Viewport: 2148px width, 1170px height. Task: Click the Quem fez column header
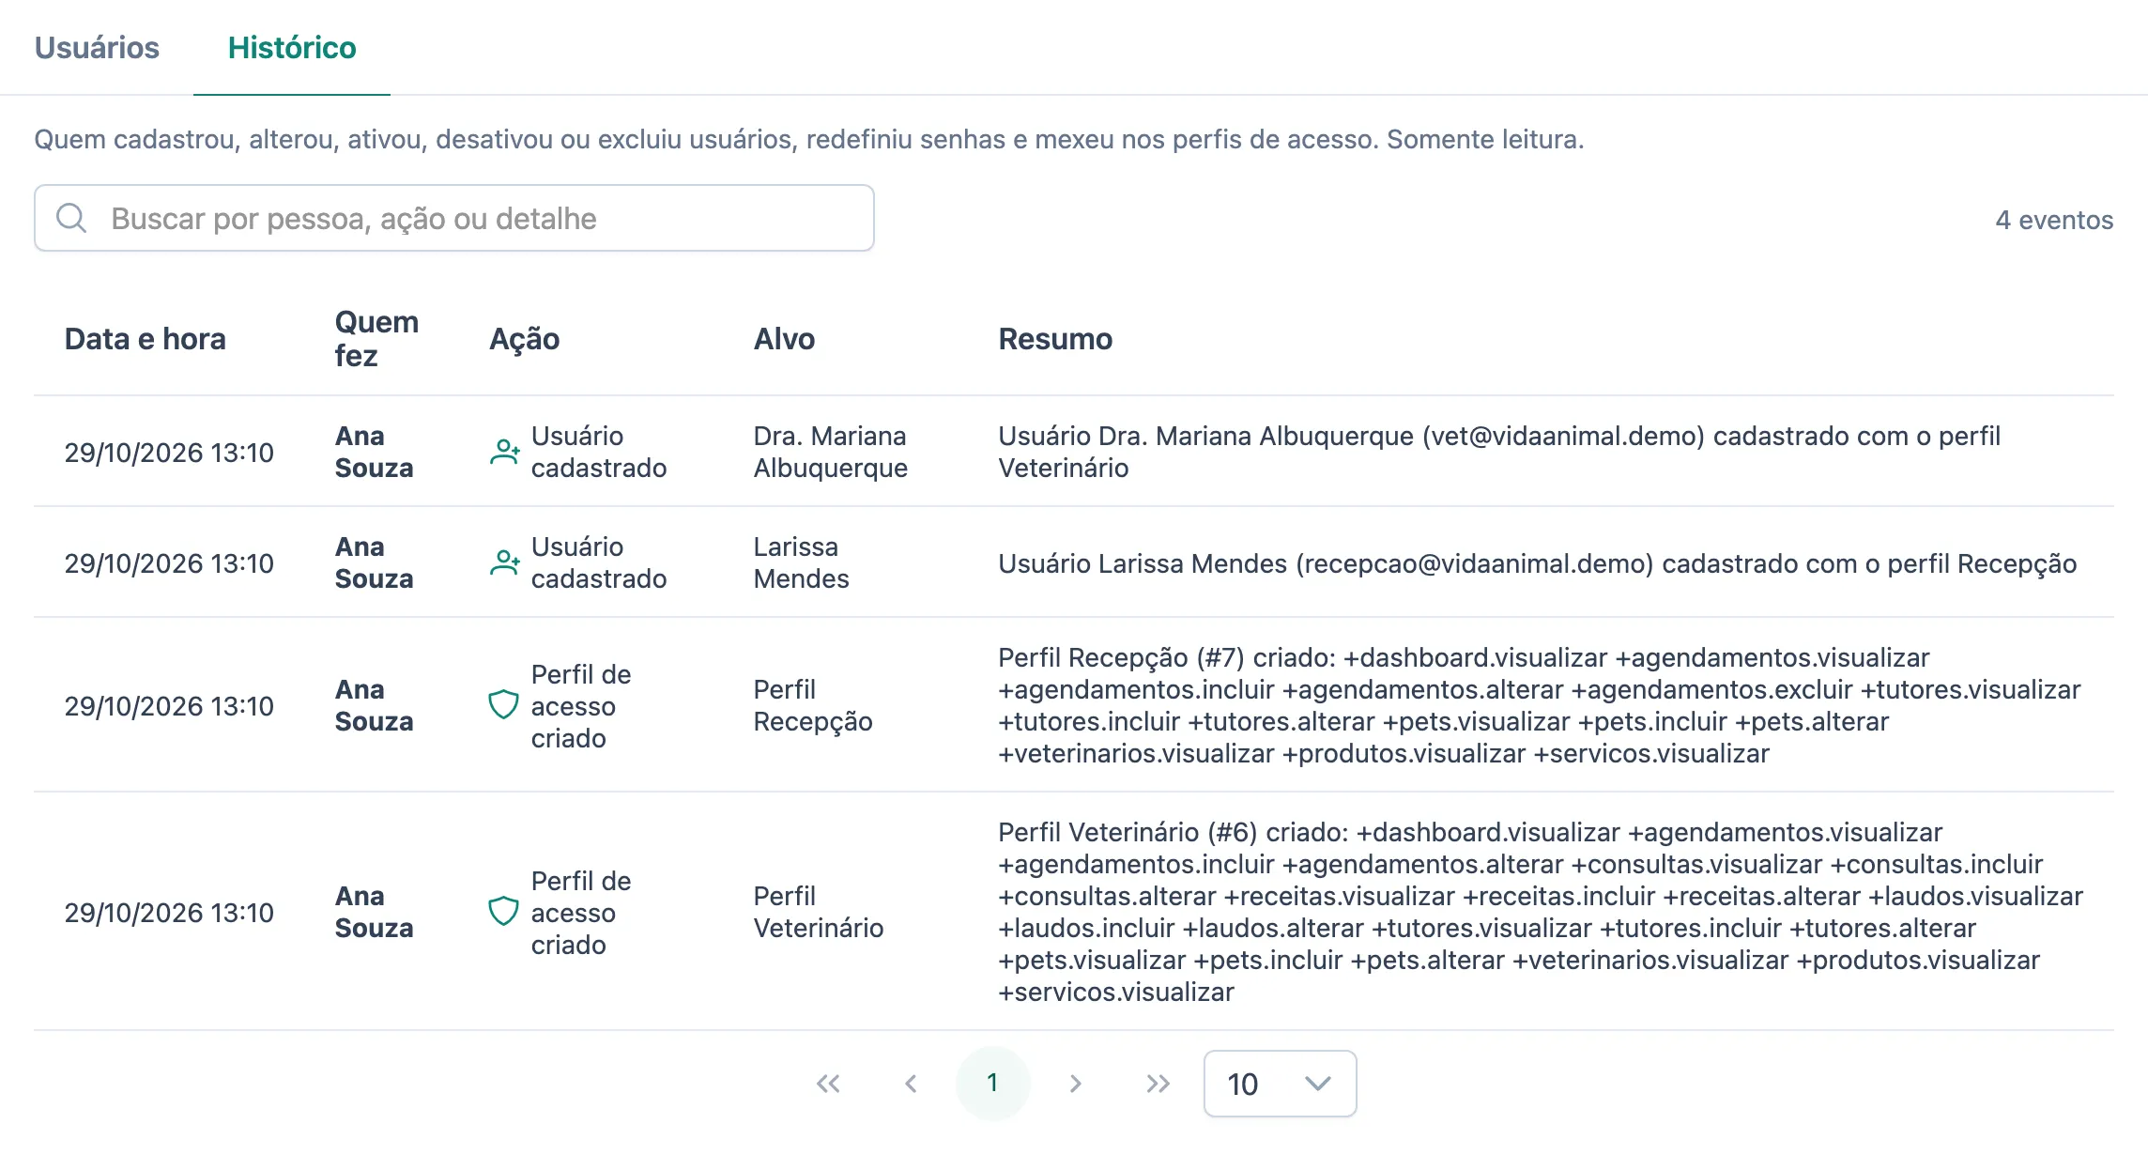[x=376, y=339]
